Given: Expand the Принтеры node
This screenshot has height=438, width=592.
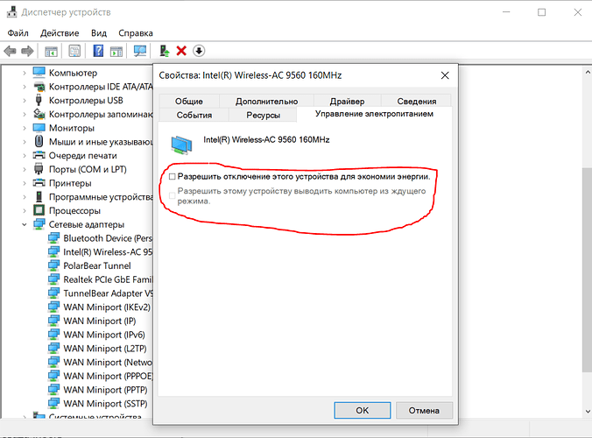Looking at the screenshot, I should (x=25, y=183).
